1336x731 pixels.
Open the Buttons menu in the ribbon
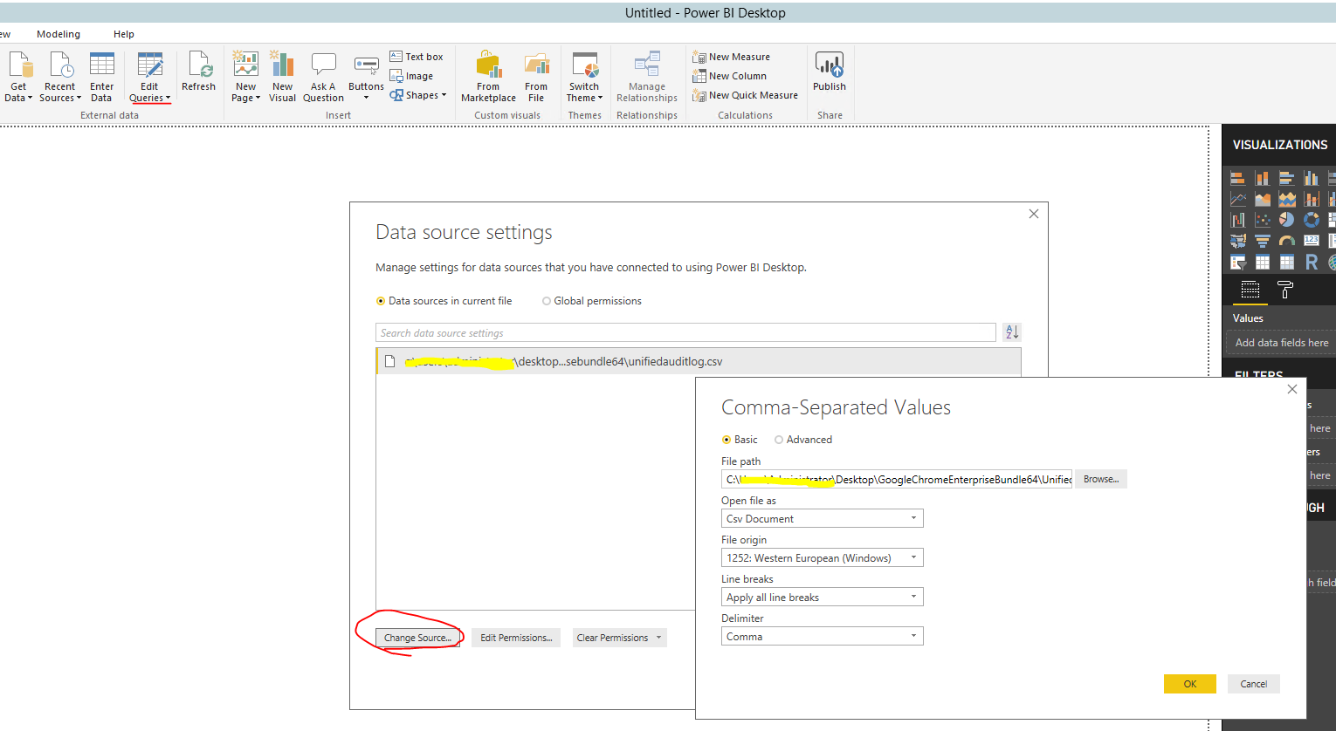[x=366, y=77]
